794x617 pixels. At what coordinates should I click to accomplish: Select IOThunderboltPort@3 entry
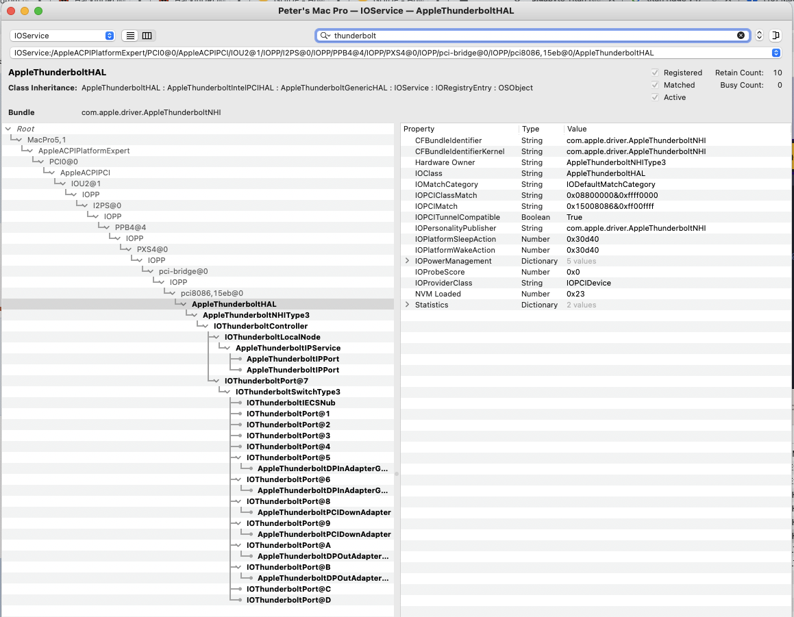[x=288, y=436]
